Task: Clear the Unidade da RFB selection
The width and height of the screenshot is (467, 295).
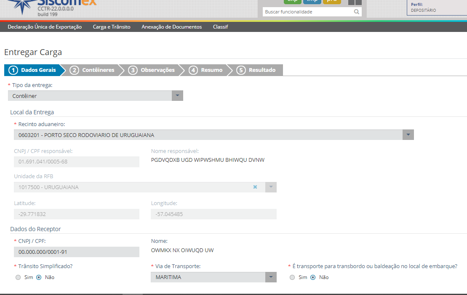Action: click(255, 187)
